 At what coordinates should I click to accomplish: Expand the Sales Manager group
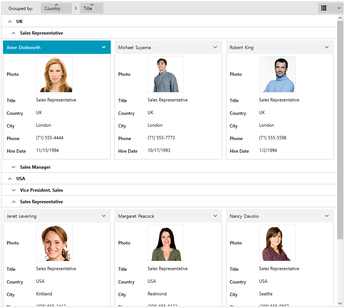[x=13, y=167]
